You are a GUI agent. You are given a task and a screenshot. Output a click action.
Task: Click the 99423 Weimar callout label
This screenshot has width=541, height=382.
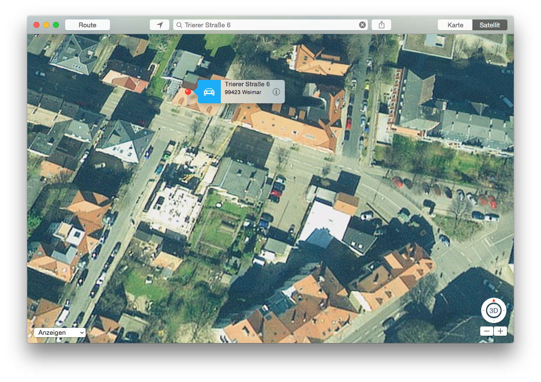point(243,92)
